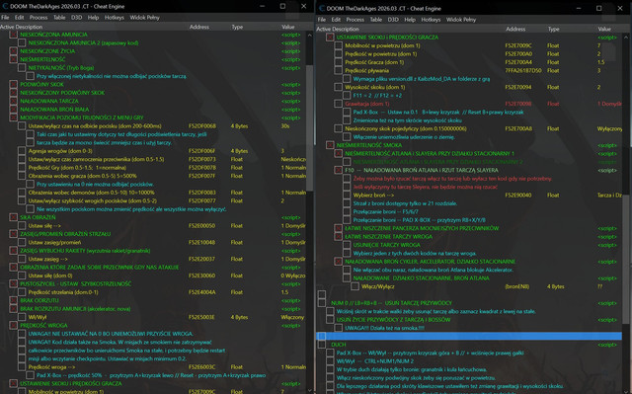
Task: Toggle SIŁA OBRAŻEŃ checkbox
Action: point(13,217)
